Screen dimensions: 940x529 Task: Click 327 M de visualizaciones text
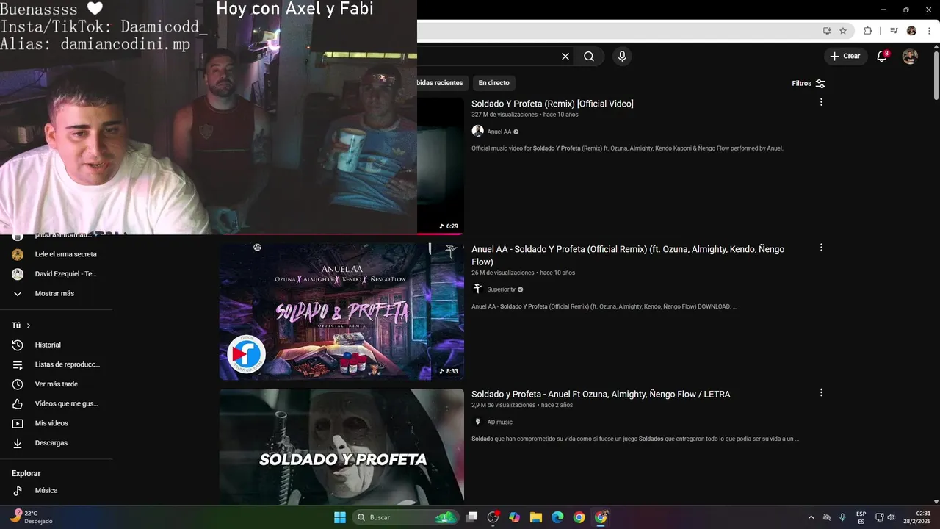505,115
